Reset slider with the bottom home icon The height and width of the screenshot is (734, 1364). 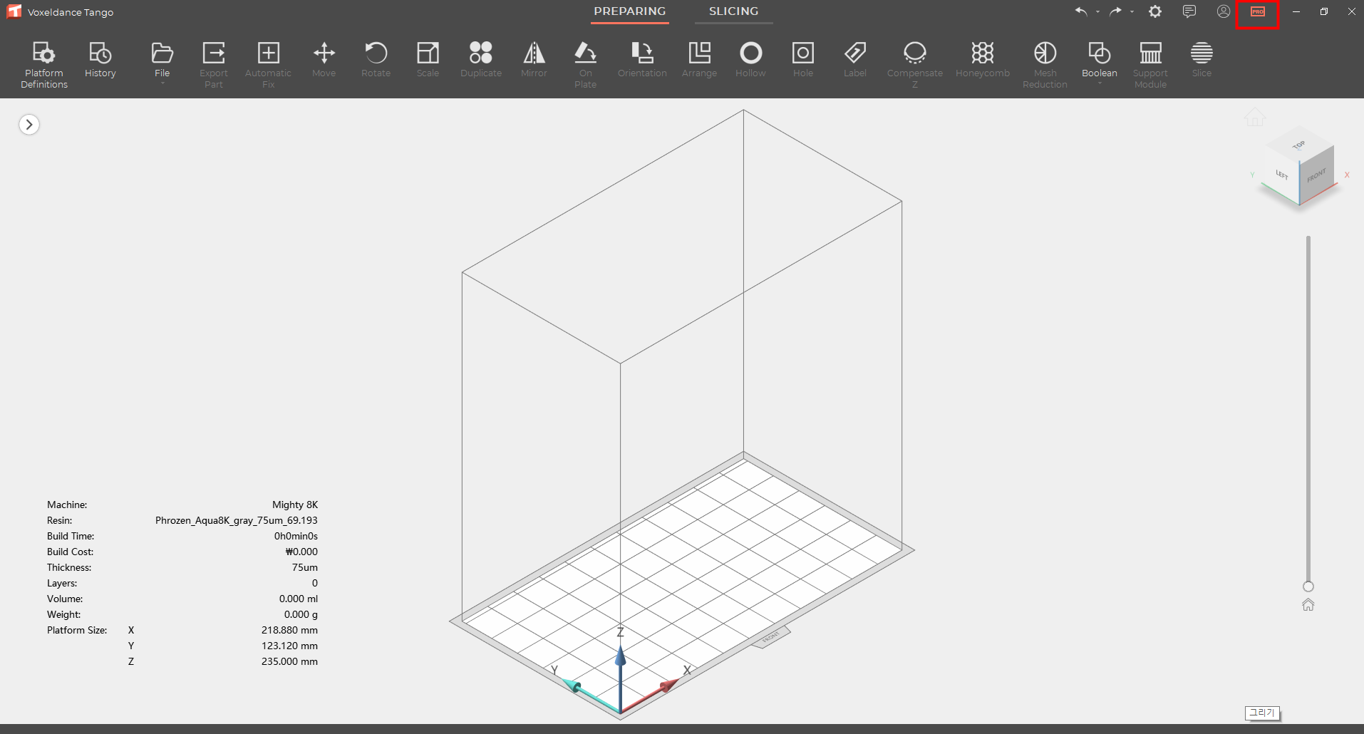[x=1308, y=605]
